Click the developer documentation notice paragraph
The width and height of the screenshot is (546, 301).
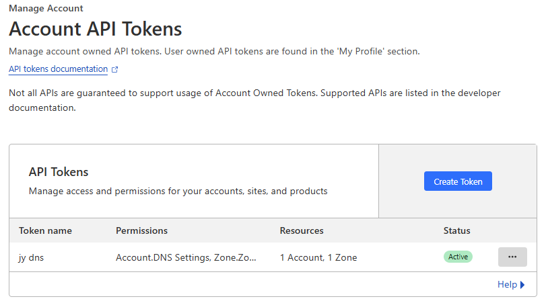[254, 101]
